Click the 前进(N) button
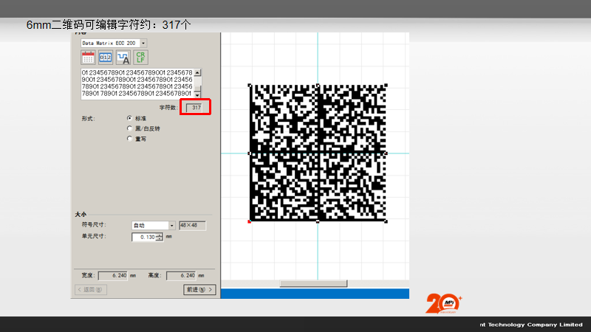This screenshot has width=591, height=332. coord(199,290)
